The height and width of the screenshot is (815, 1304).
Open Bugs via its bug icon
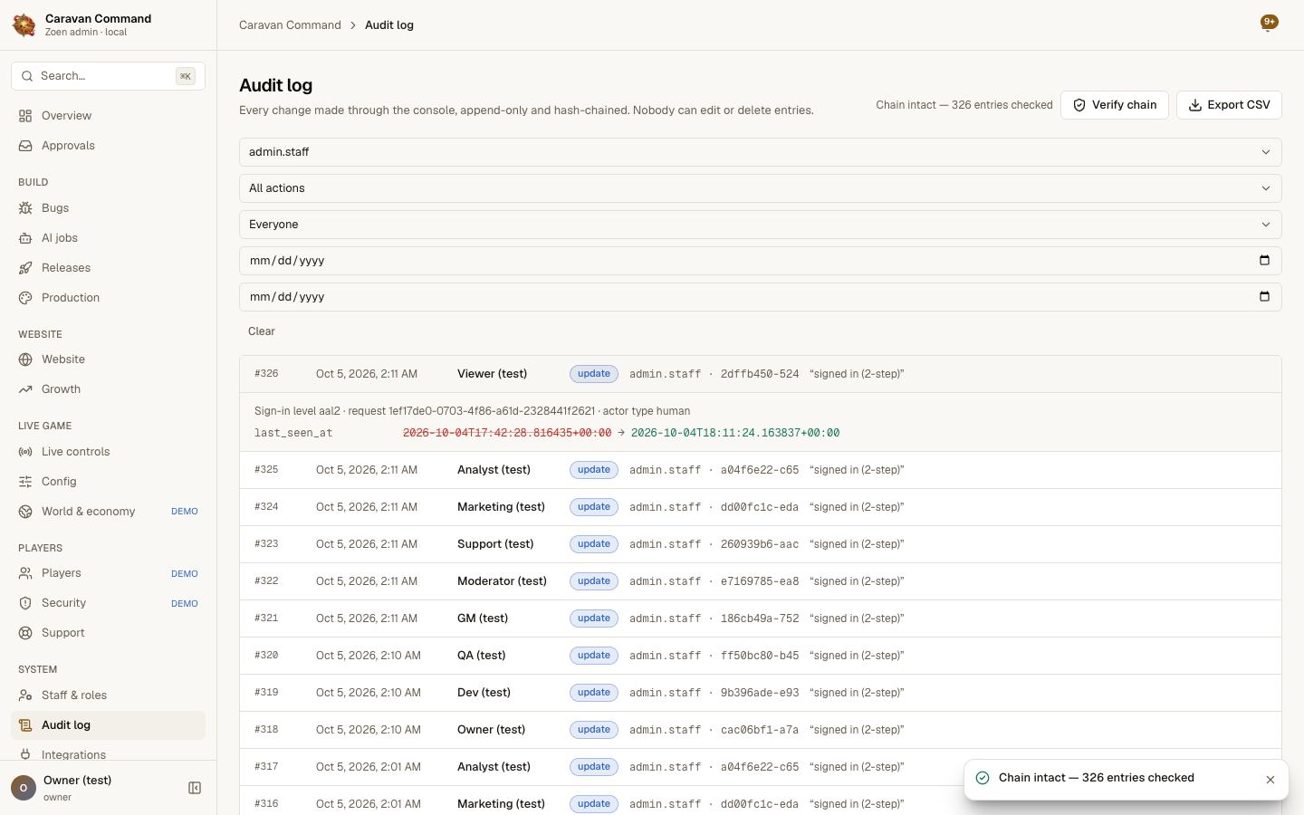click(25, 208)
